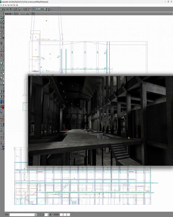Screen dimensions: 173x217
Task: Toggle realtime preview in top viewport header
Action: [12, 14]
